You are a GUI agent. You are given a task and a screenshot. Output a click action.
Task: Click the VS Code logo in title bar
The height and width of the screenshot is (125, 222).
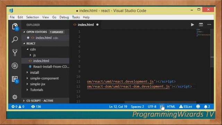(x=11, y=10)
